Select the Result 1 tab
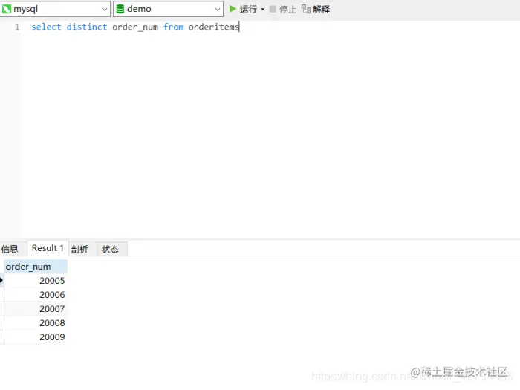This screenshot has width=520, height=390. 48,248
